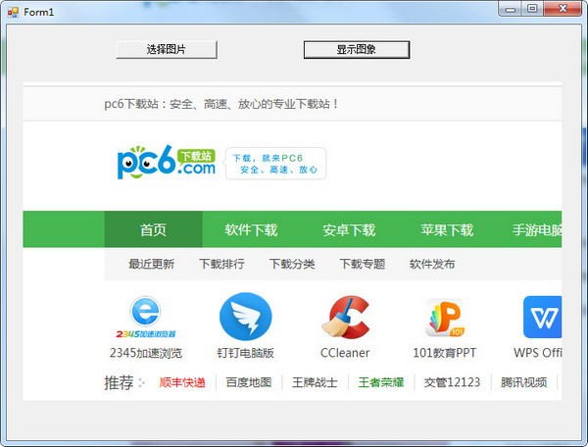This screenshot has width=588, height=447.
Task: Click the 下载，就来PC6 slogan bubble
Action: click(x=275, y=164)
